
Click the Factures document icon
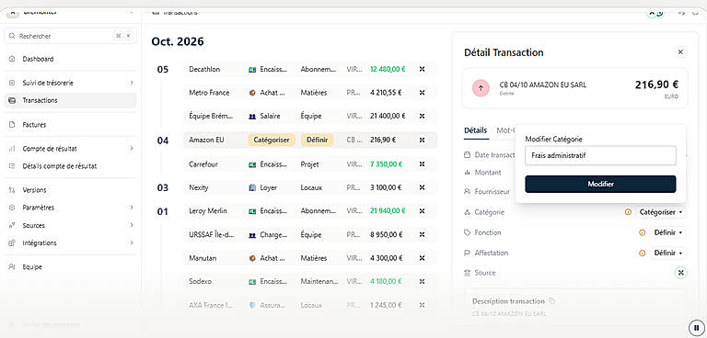coord(12,125)
